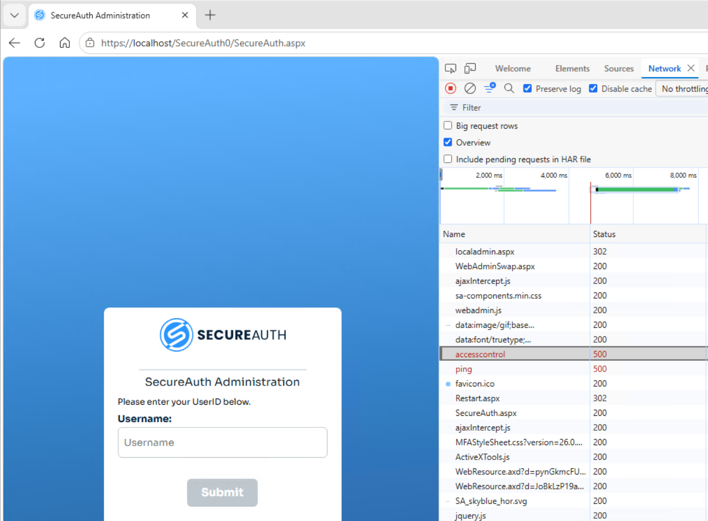The height and width of the screenshot is (521, 708).
Task: Click the SecureAuth logo on login card
Action: tap(223, 335)
